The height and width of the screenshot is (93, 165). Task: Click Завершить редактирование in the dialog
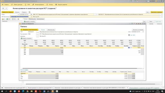point(29,30)
